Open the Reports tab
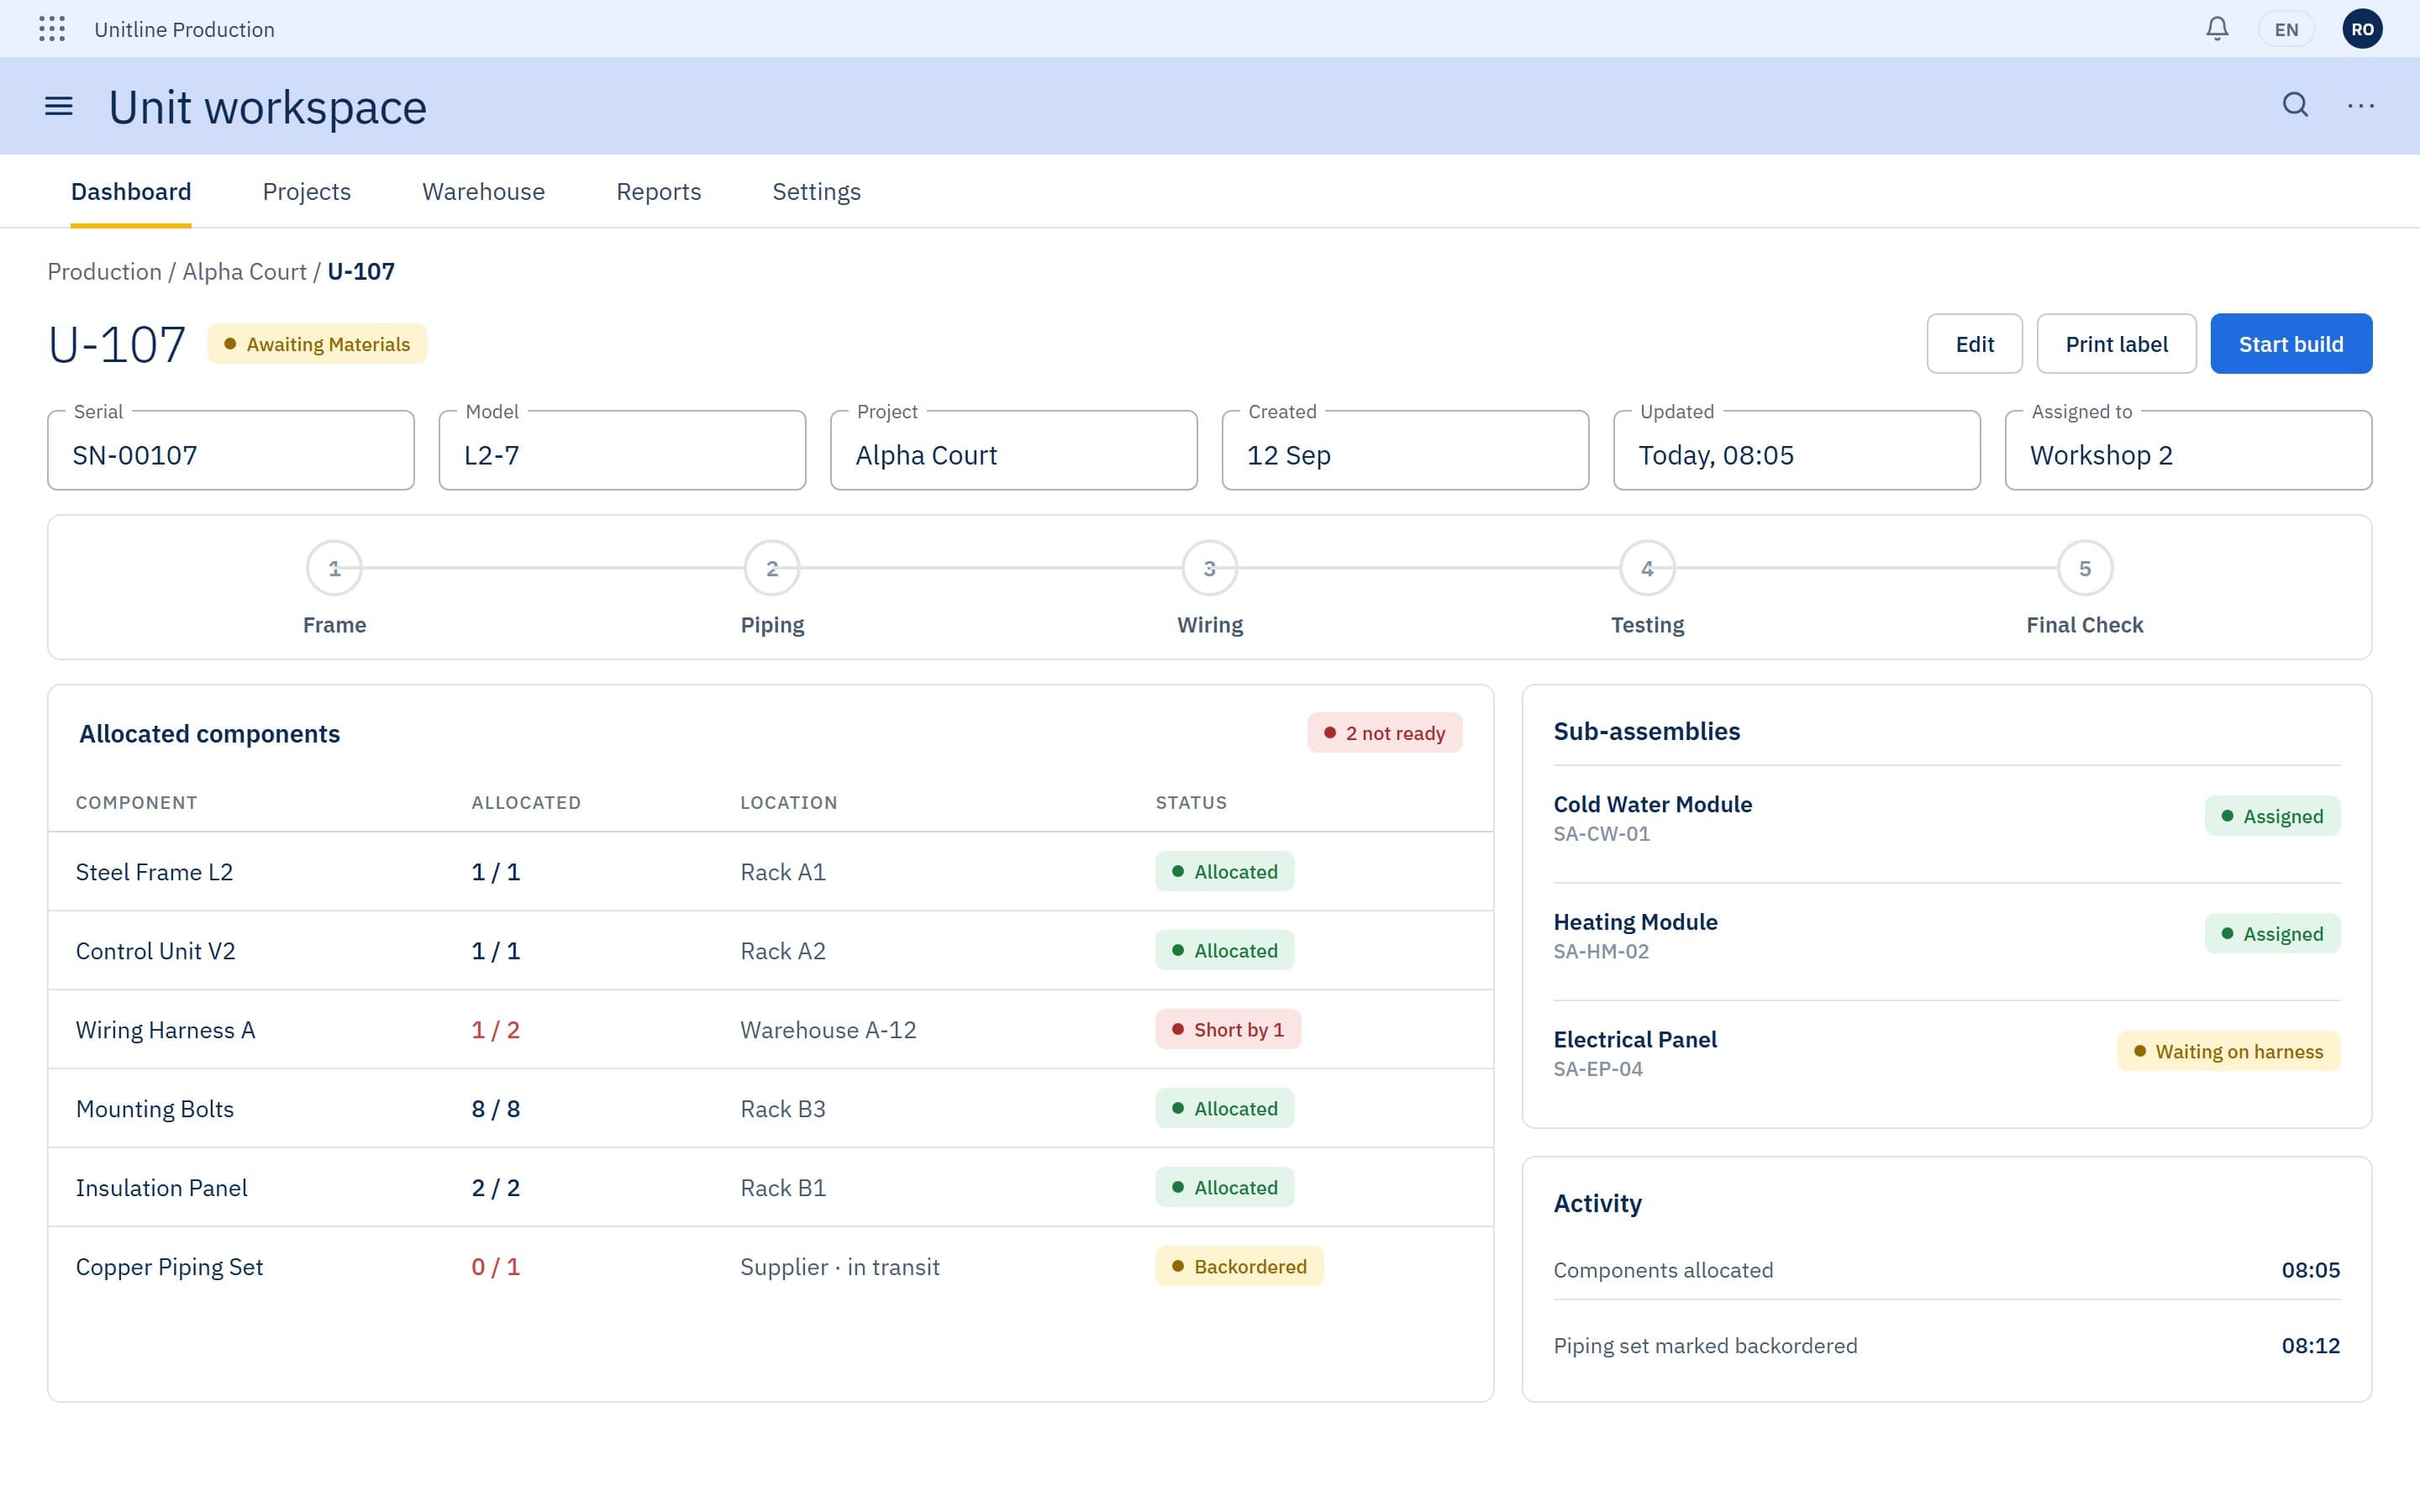This screenshot has height=1512, width=2420. 659,192
